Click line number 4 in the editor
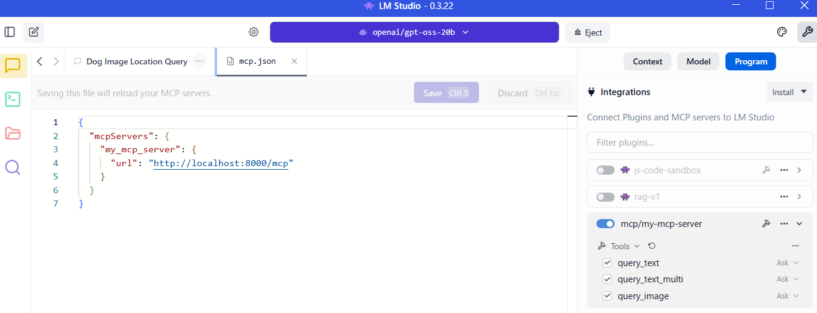The height and width of the screenshot is (313, 817). click(55, 163)
